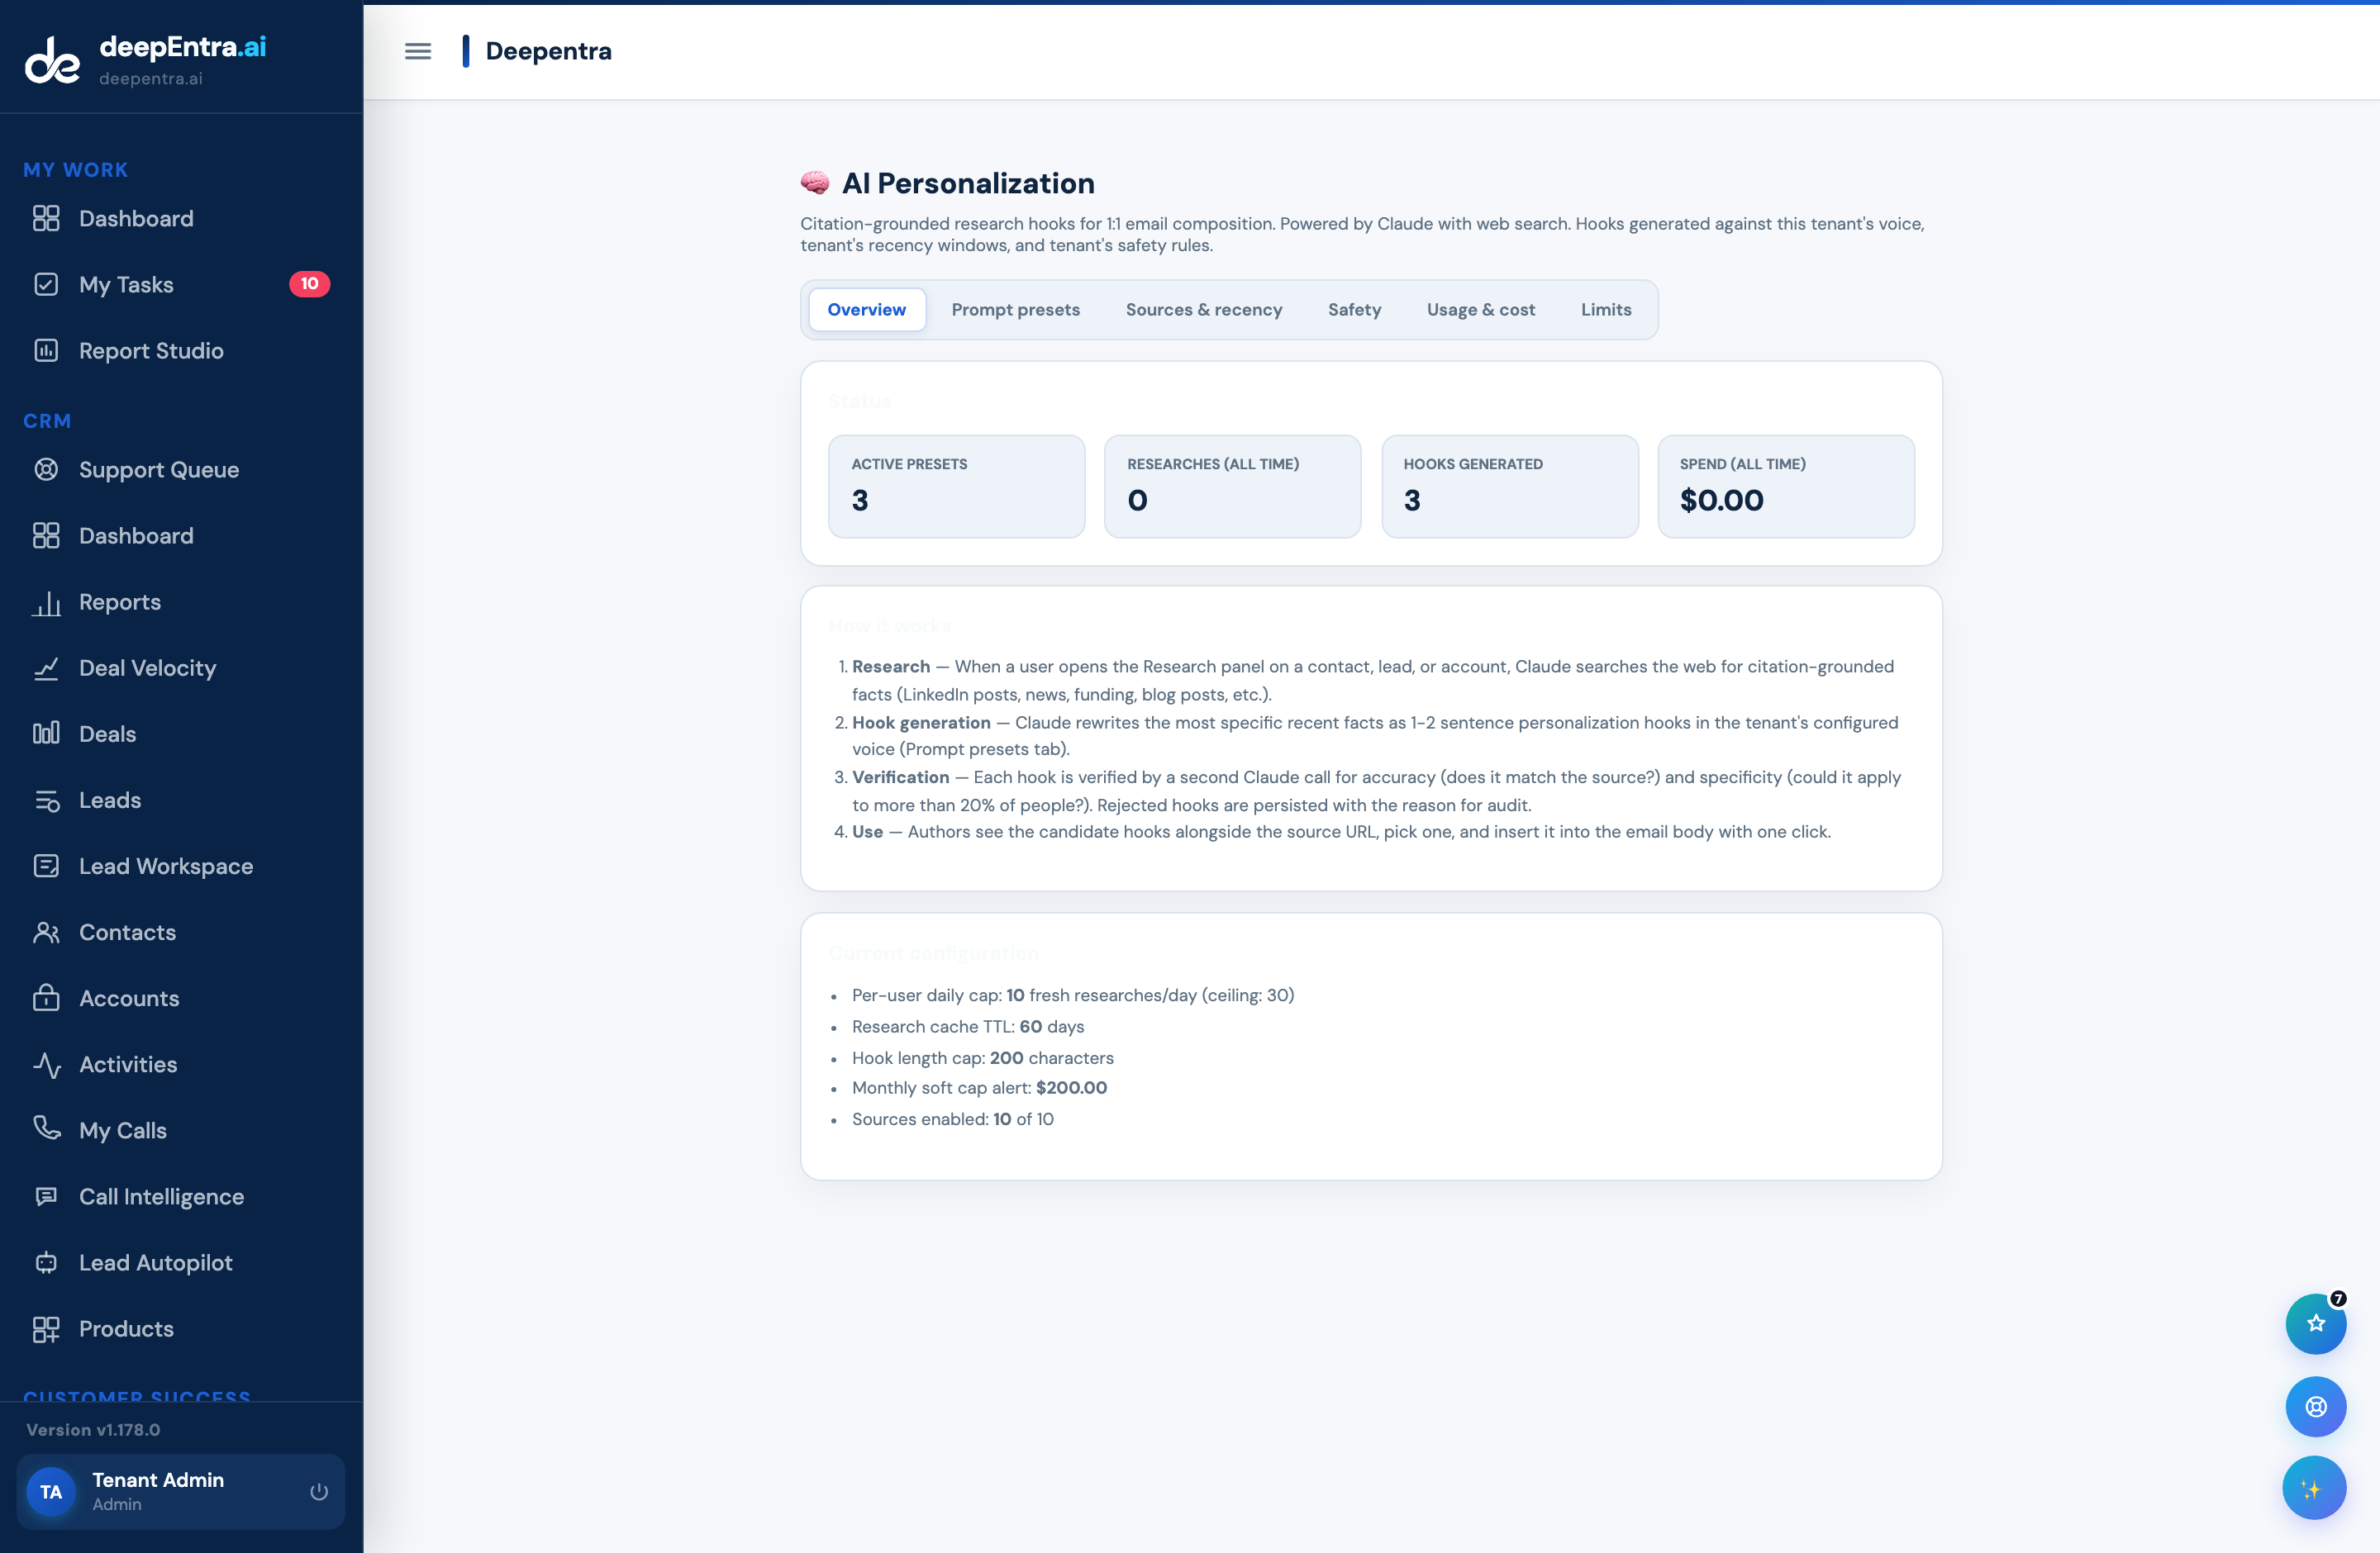Viewport: 2380px width, 1553px height.
Task: Open Accounts briefcase icon
Action: [46, 999]
